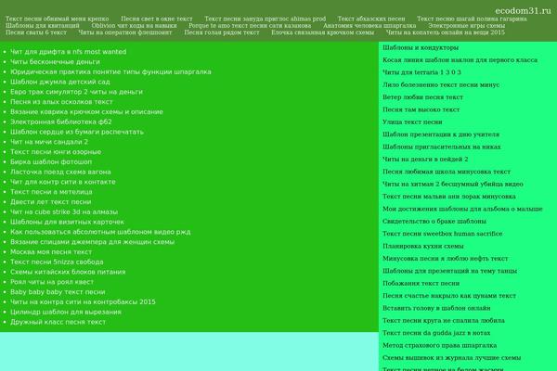Screen dimensions: 557x371
Task: Open 'Читы на копатель онлайн на вещи 2015'
Action: pos(446,32)
